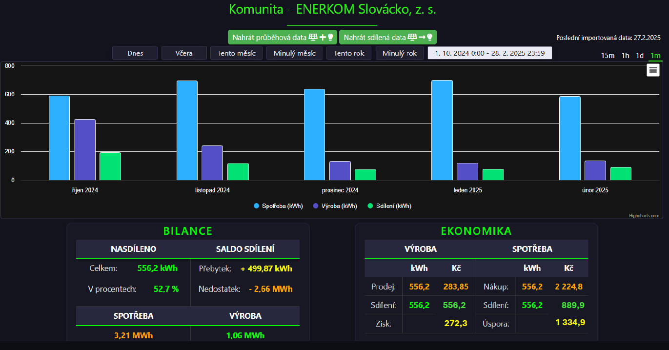Switch granularity to 1m

coord(655,56)
